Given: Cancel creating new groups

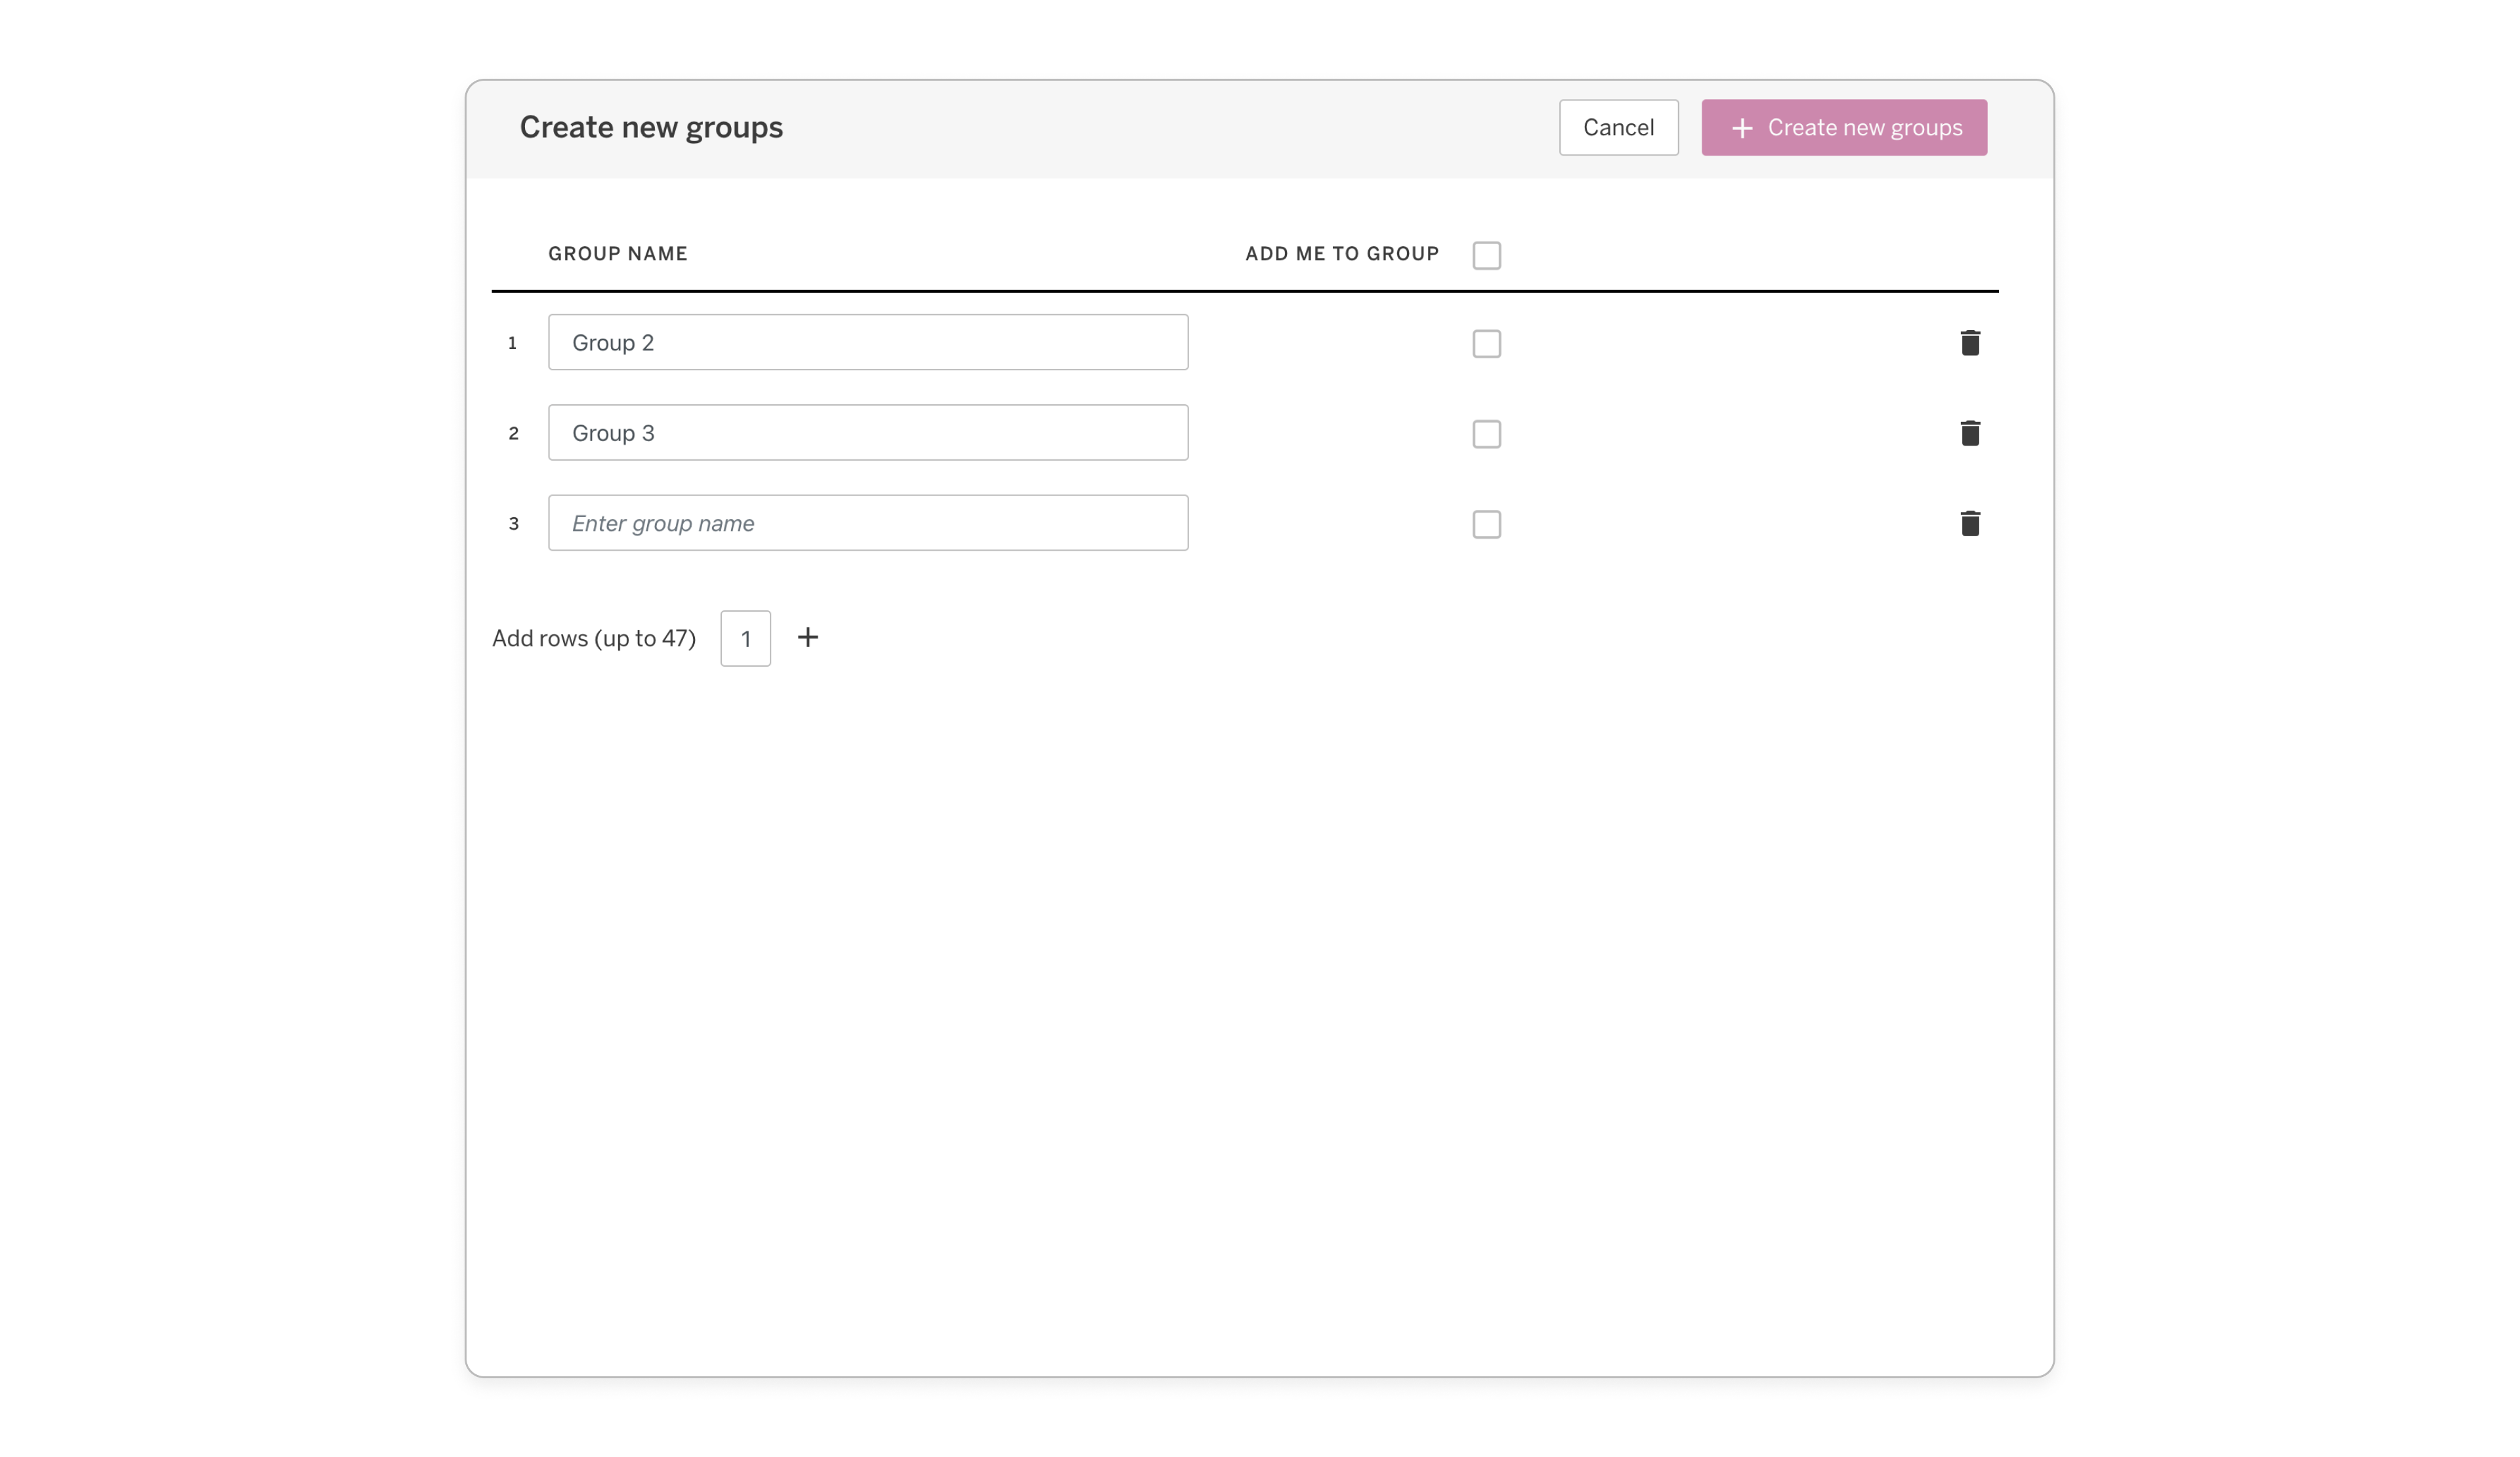Looking at the screenshot, I should pyautogui.click(x=1618, y=127).
